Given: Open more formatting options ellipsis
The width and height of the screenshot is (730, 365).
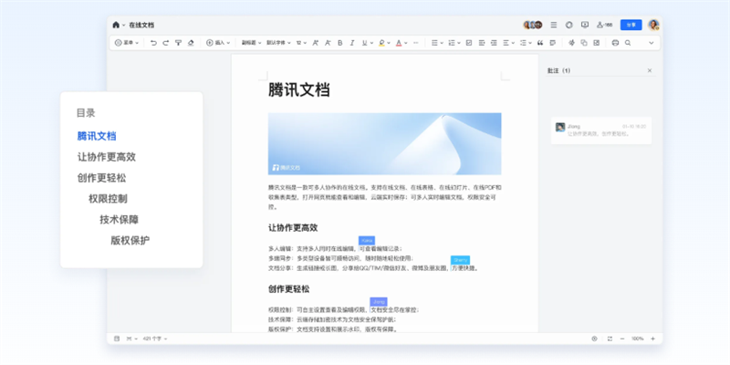Looking at the screenshot, I should pos(416,43).
